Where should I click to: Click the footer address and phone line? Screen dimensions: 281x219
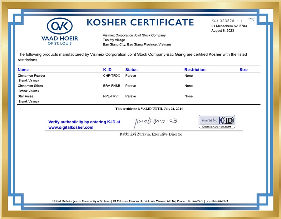pos(140,201)
